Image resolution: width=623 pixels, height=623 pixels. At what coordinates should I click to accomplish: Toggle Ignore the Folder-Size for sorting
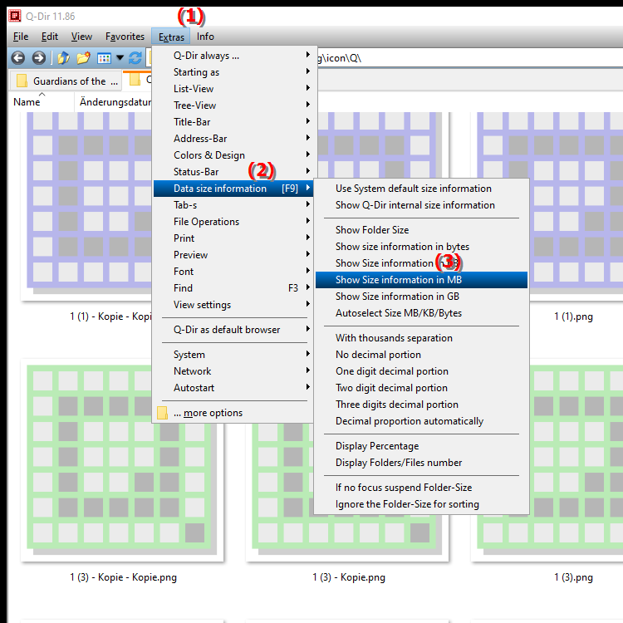coord(421,504)
